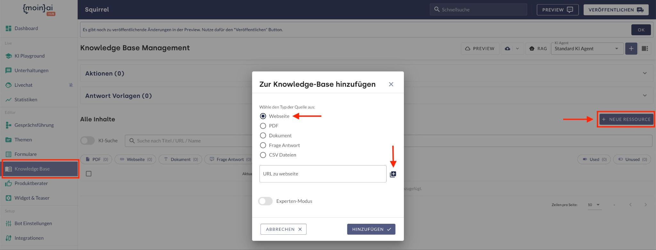This screenshot has width=656, height=250.
Task: Open the rows per page dropdown
Action: [594, 205]
